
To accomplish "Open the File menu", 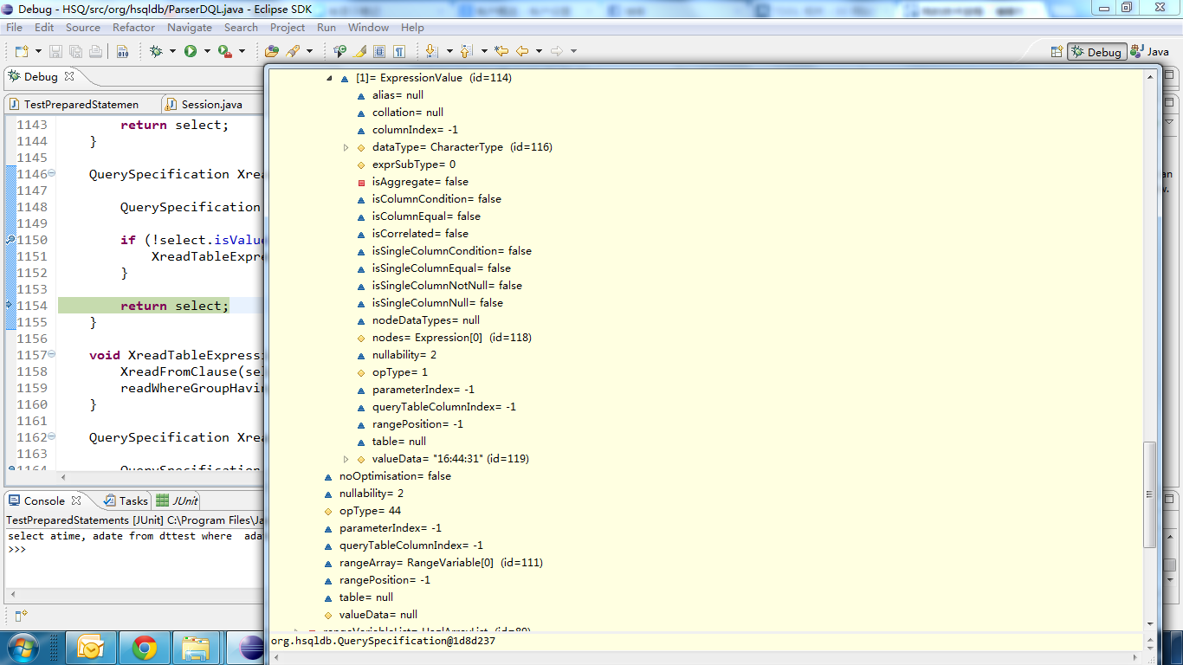I will point(14,28).
